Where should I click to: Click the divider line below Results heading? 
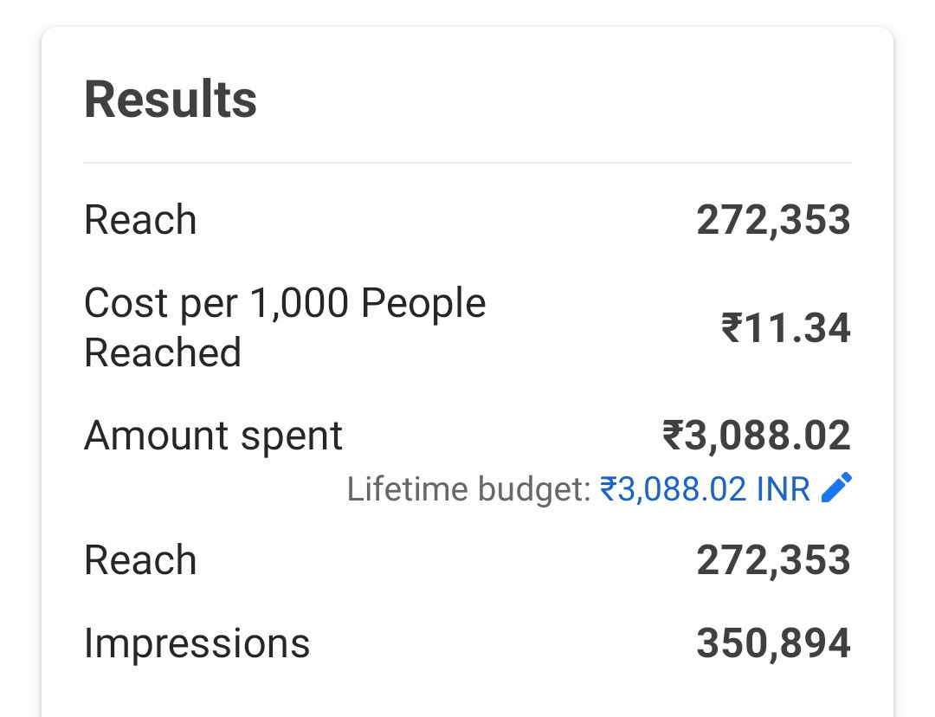point(467,163)
